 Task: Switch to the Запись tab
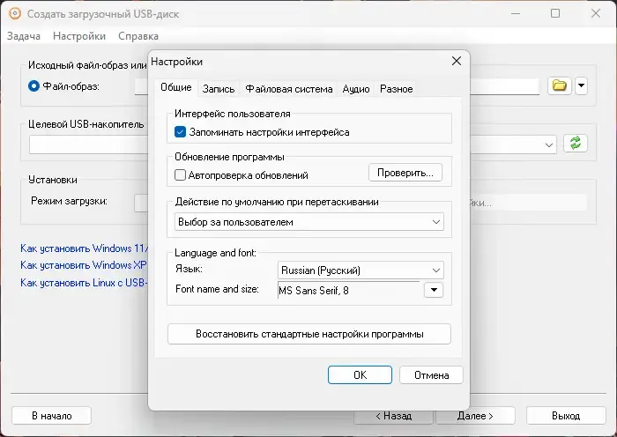219,89
